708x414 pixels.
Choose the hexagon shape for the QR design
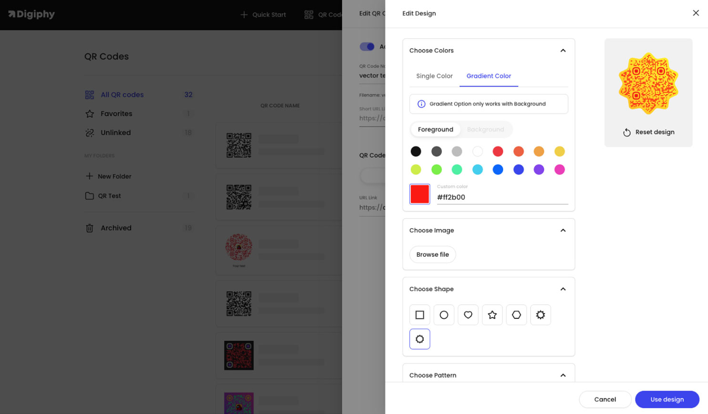516,314
